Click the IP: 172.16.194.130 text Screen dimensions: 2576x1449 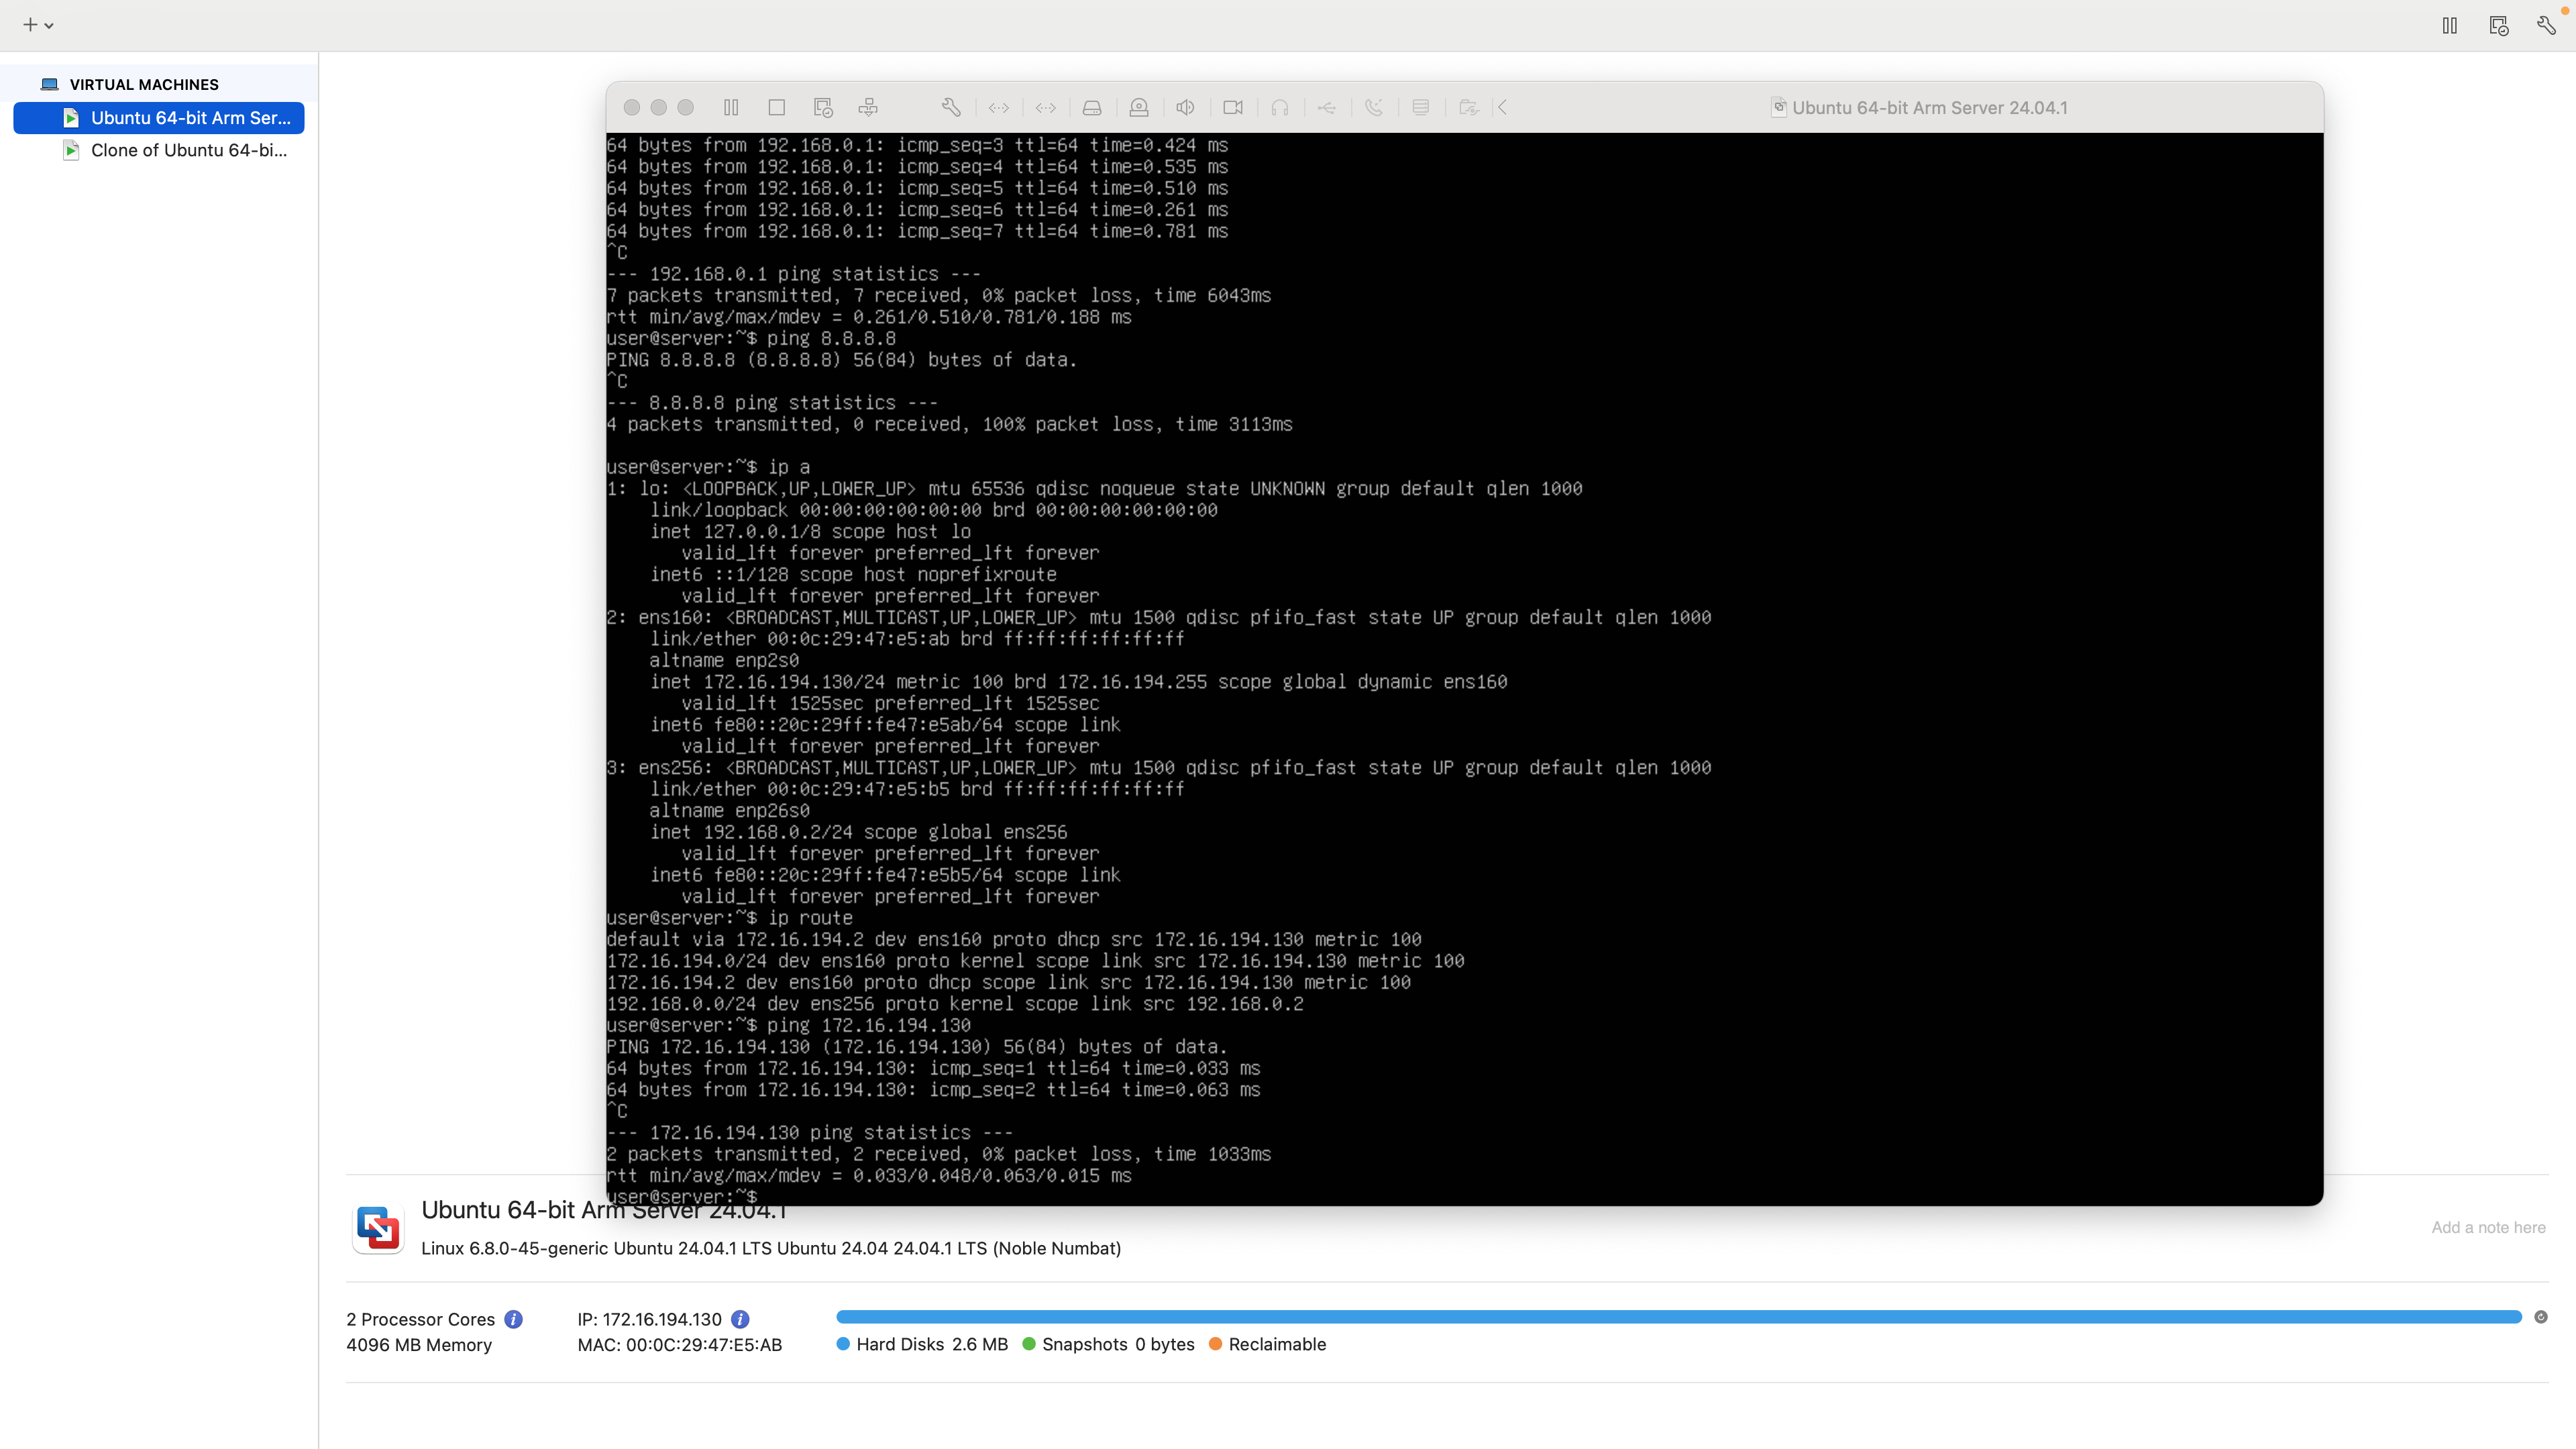(x=650, y=1319)
